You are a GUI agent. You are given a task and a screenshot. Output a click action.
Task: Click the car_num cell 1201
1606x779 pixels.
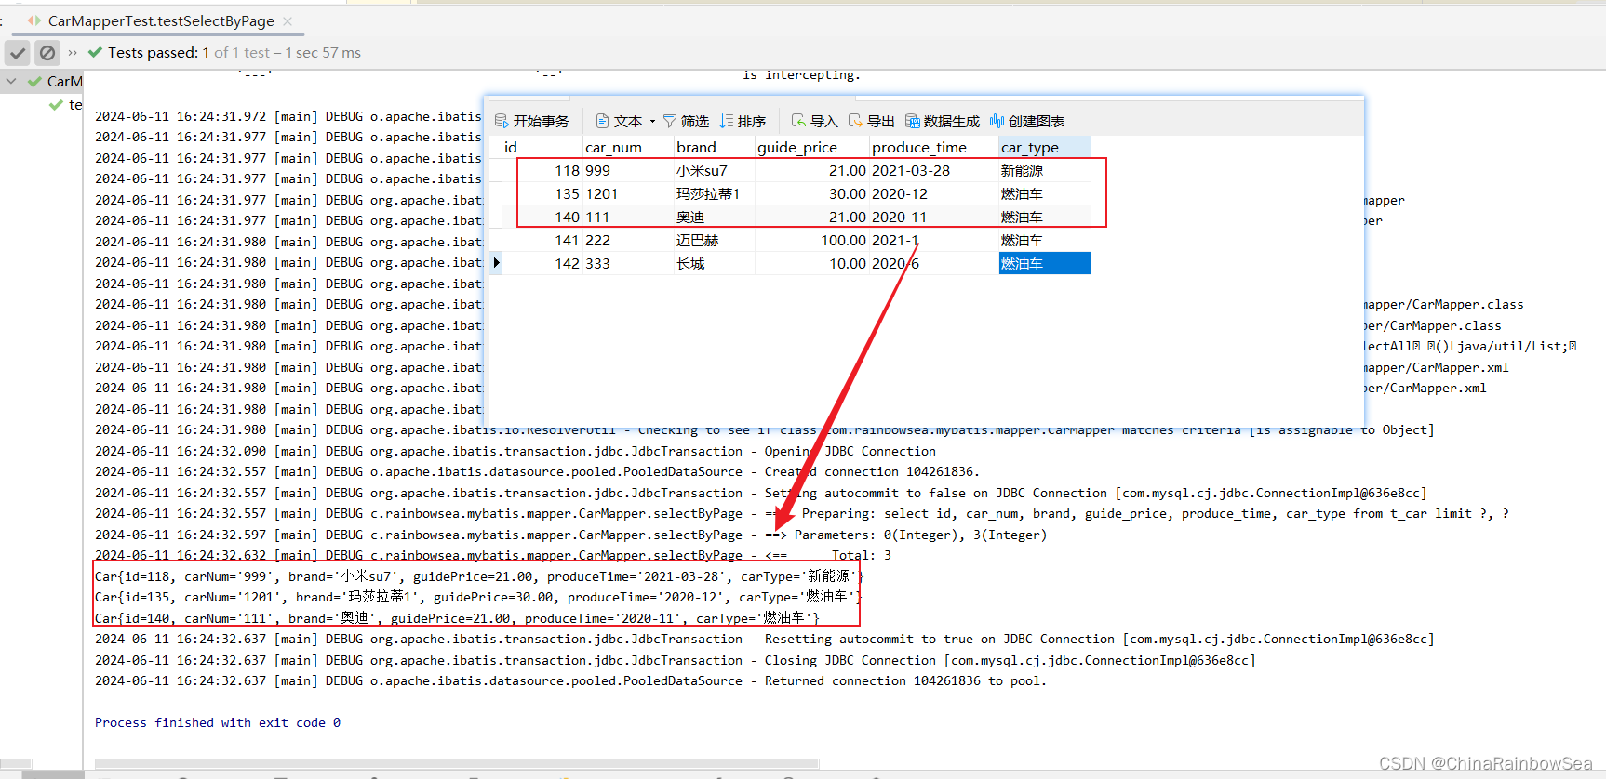[628, 194]
